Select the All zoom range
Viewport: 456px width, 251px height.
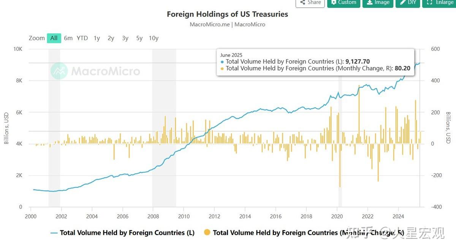coord(54,38)
